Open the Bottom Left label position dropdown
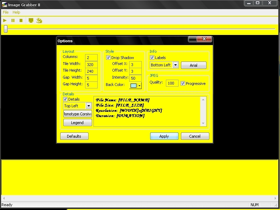Screen dimensions: 280x210 coord(175,65)
